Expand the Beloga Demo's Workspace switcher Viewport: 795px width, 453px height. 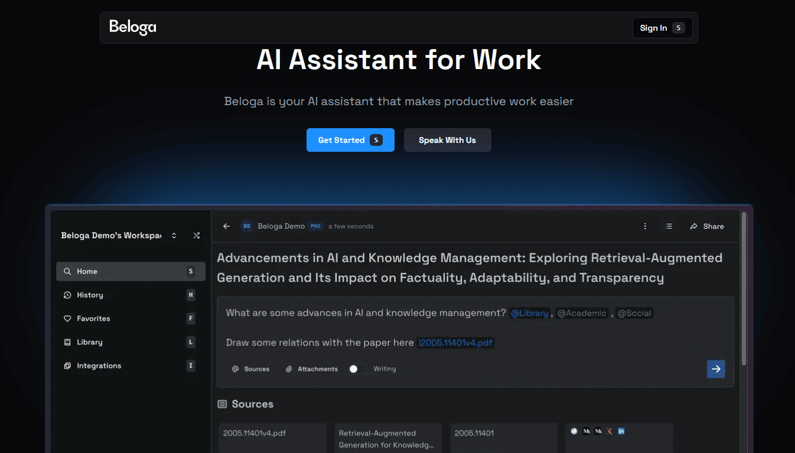(174, 236)
